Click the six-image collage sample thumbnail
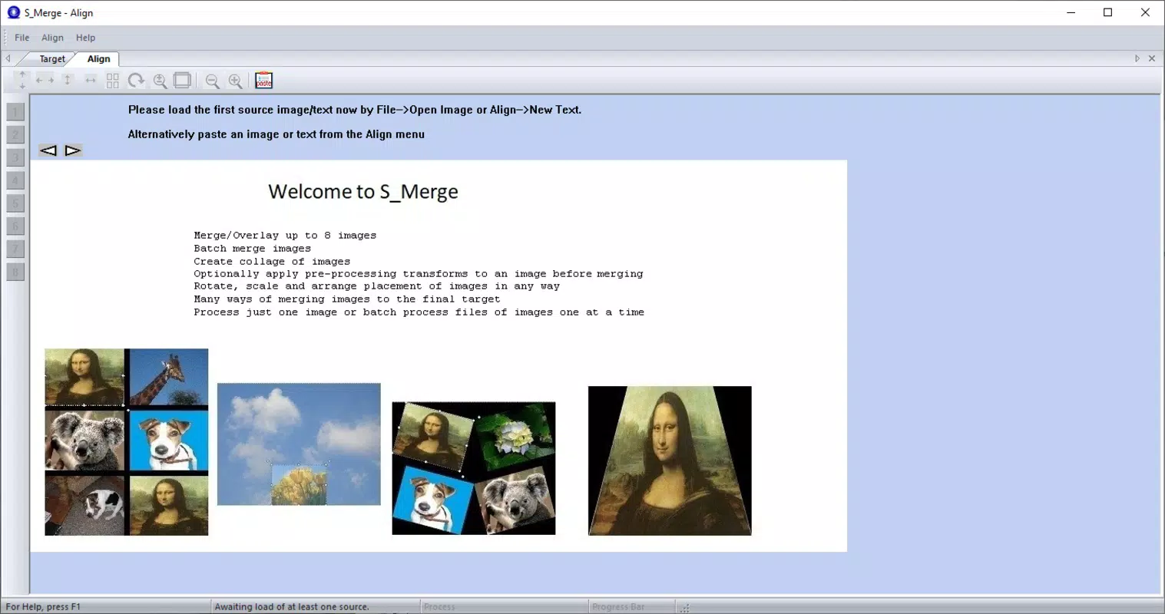Image resolution: width=1165 pixels, height=614 pixels. click(127, 442)
